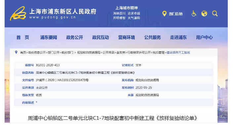Open 政民互动 navigation menu
This screenshot has height=125, width=238.
[x=100, y=37]
